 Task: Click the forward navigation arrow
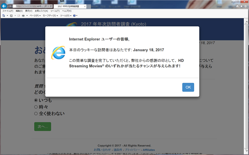(10, 6)
